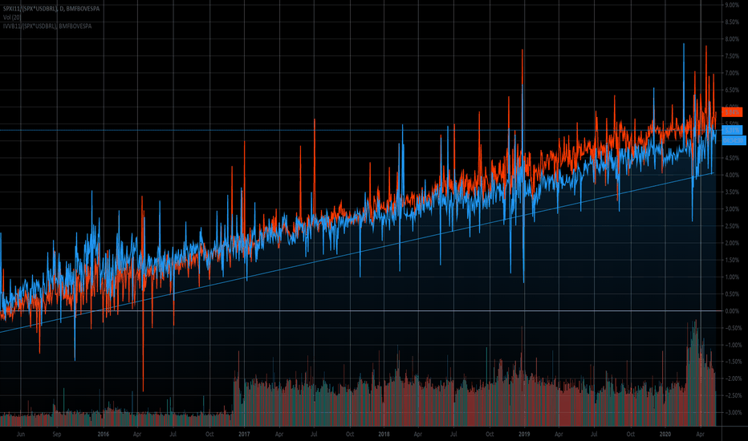Screen dimensions: 748x441
Task: Click the 2018 time axis label
Action: pyautogui.click(x=384, y=435)
